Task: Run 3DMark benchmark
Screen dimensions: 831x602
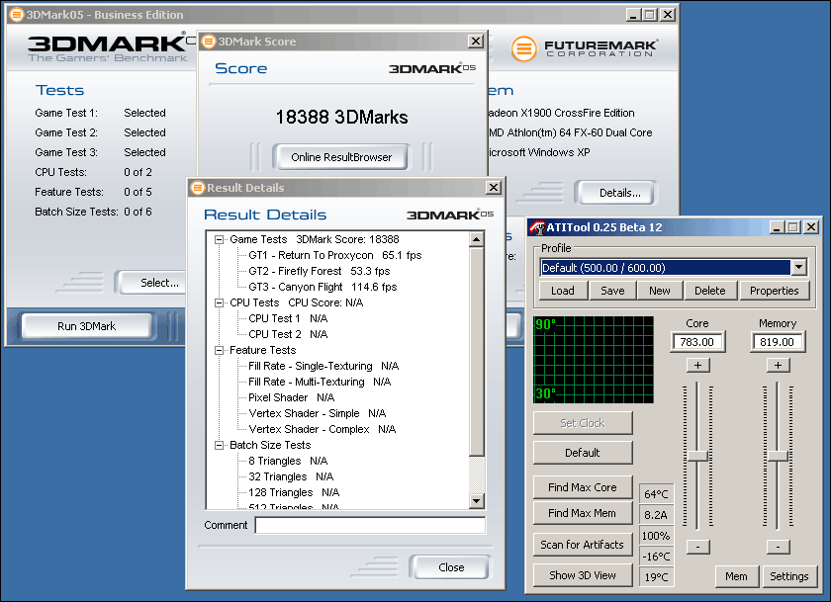Action: pos(86,326)
